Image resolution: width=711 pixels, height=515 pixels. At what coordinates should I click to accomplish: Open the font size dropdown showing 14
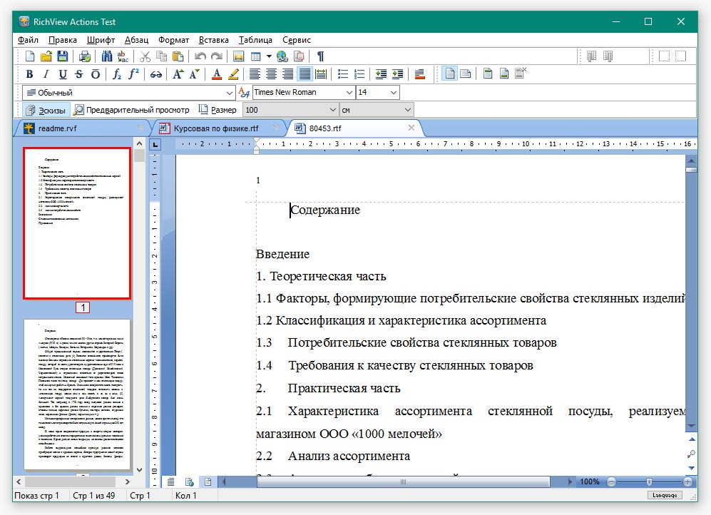(393, 93)
